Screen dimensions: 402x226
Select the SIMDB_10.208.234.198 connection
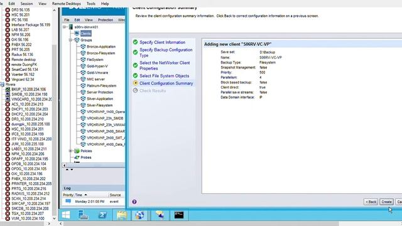click(30, 94)
